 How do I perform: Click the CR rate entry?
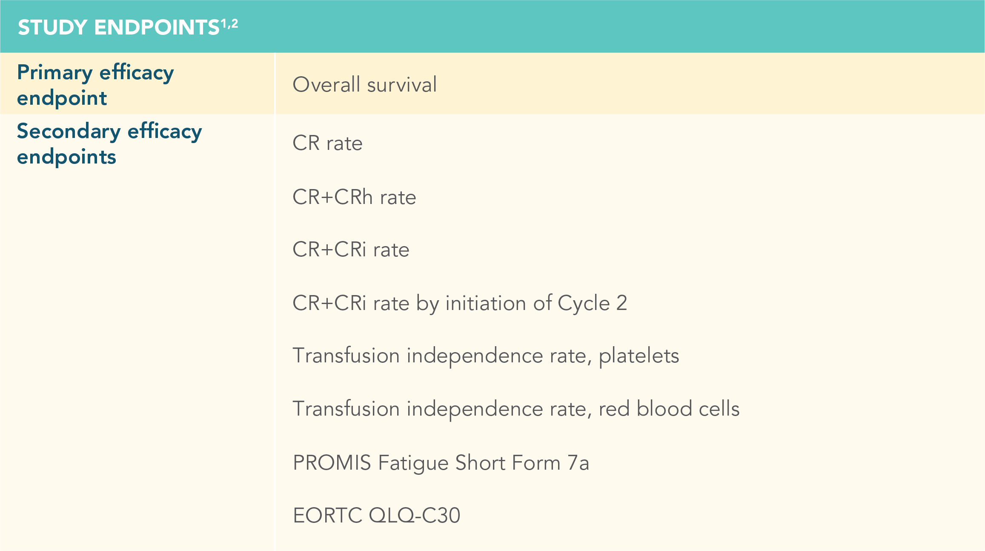pyautogui.click(x=327, y=143)
